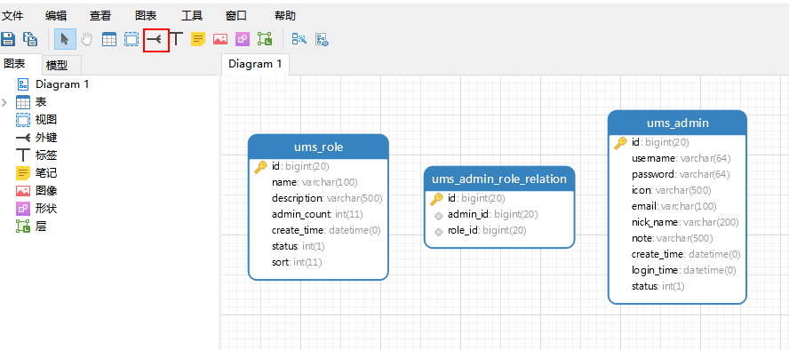Select the ums_admin_role_relation table header
The width and height of the screenshot is (789, 350).
click(499, 179)
